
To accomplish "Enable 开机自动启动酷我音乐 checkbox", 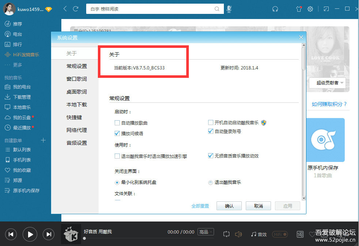I will tap(211, 122).
